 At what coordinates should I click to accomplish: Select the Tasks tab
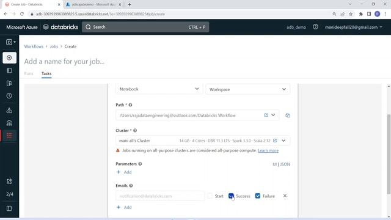pyautogui.click(x=46, y=73)
